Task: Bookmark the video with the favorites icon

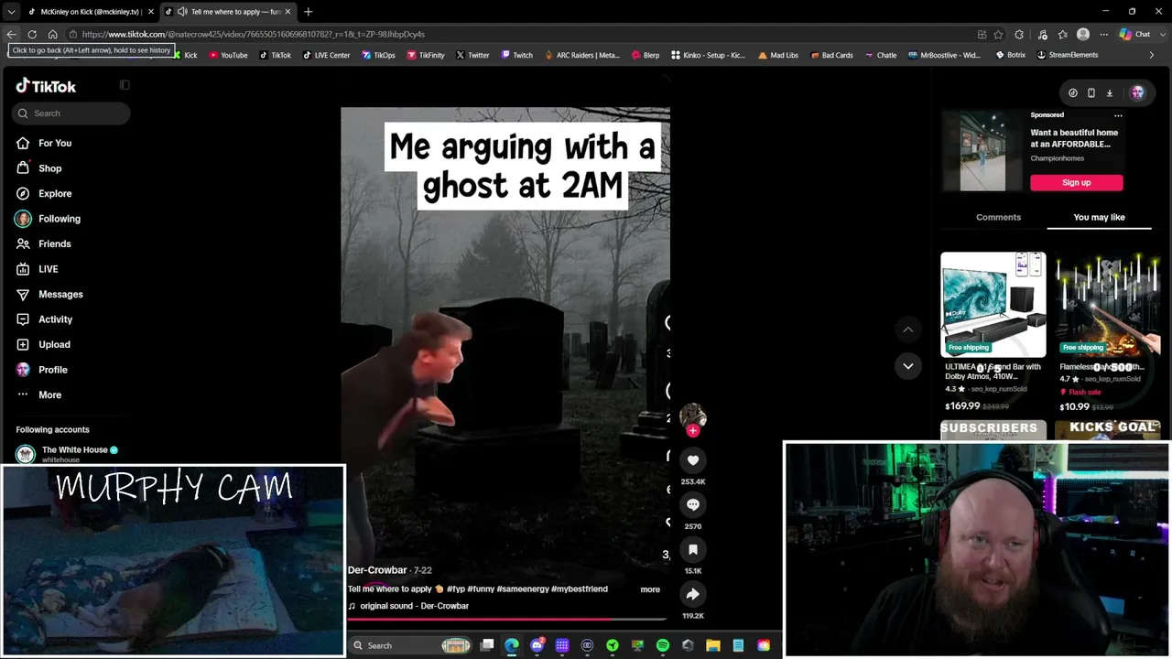Action: [693, 549]
